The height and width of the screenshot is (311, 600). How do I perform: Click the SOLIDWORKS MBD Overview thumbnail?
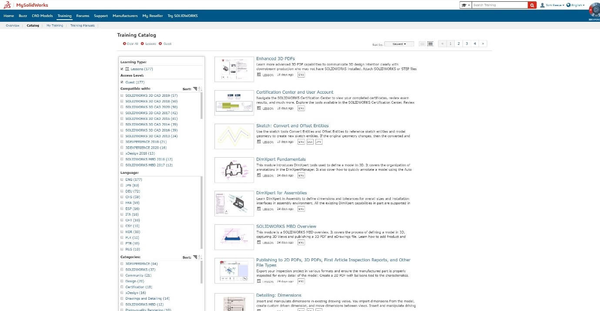[234, 237]
